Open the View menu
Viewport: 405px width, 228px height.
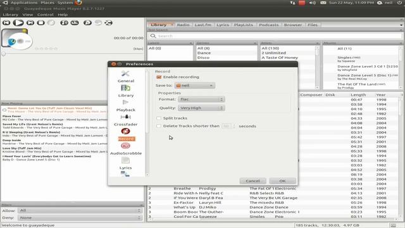(x=28, y=15)
